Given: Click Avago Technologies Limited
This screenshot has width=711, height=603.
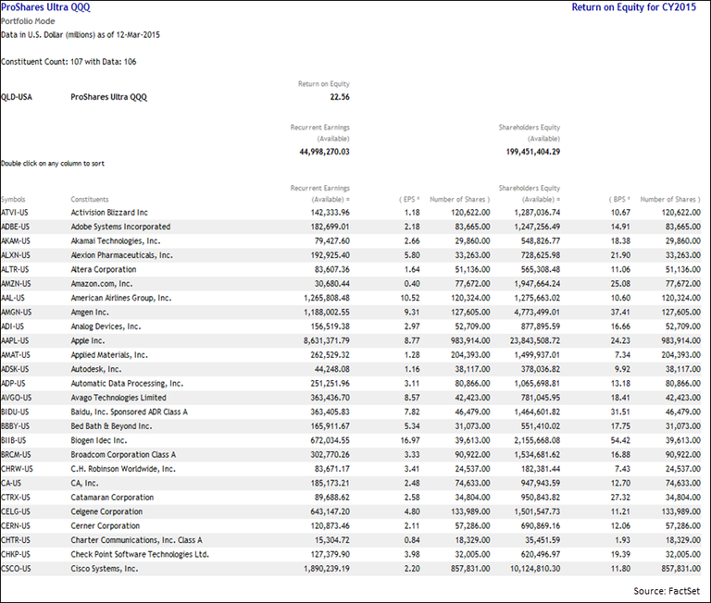Looking at the screenshot, I should click(118, 398).
